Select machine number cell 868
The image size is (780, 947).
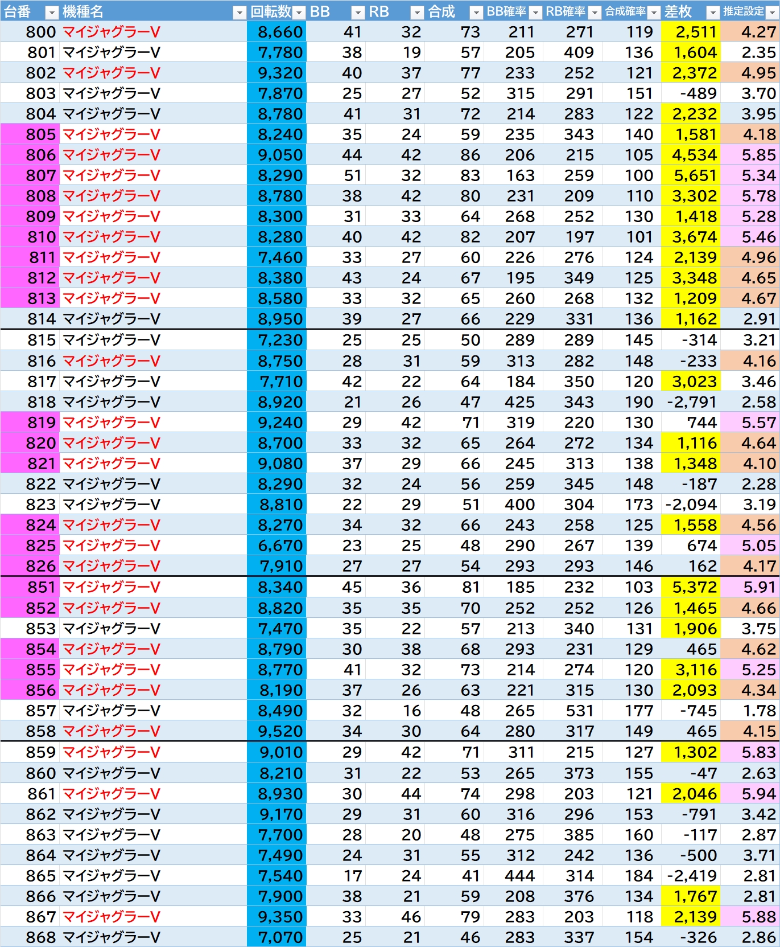pos(30,937)
